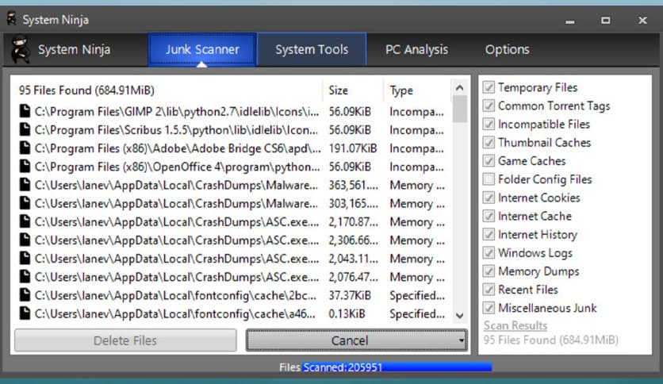663x384 pixels.
Task: Minimize the System Ninja window
Action: (570, 21)
